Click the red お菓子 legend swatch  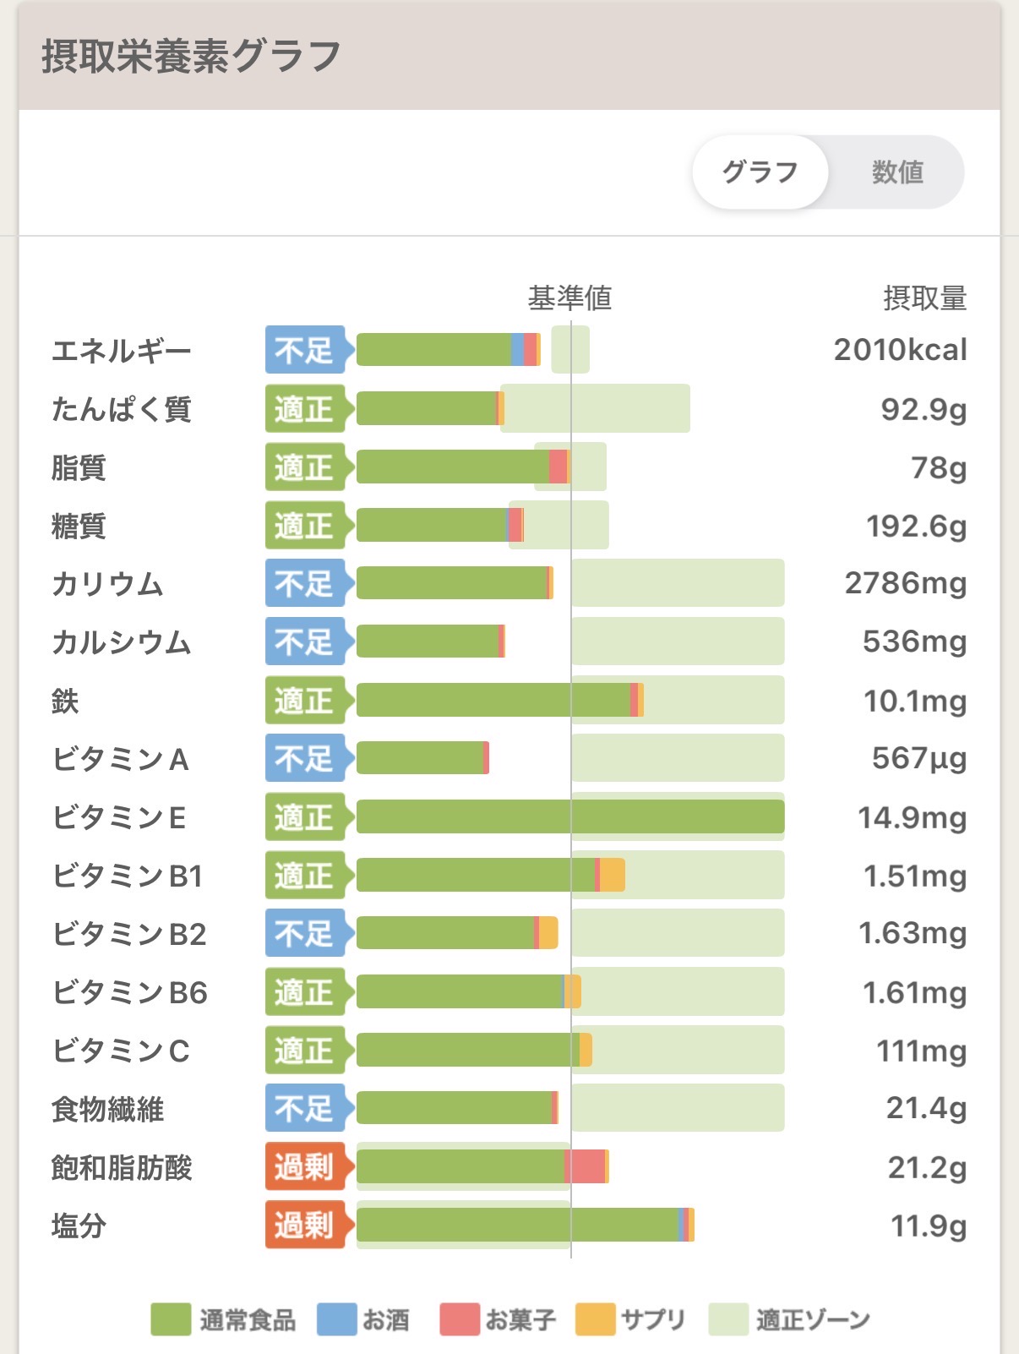click(460, 1319)
